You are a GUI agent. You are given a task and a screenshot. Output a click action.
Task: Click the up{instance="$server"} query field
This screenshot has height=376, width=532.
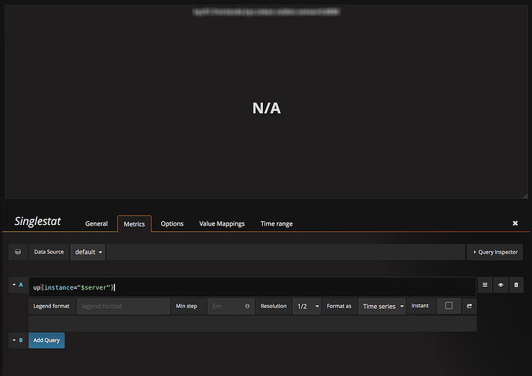point(252,287)
